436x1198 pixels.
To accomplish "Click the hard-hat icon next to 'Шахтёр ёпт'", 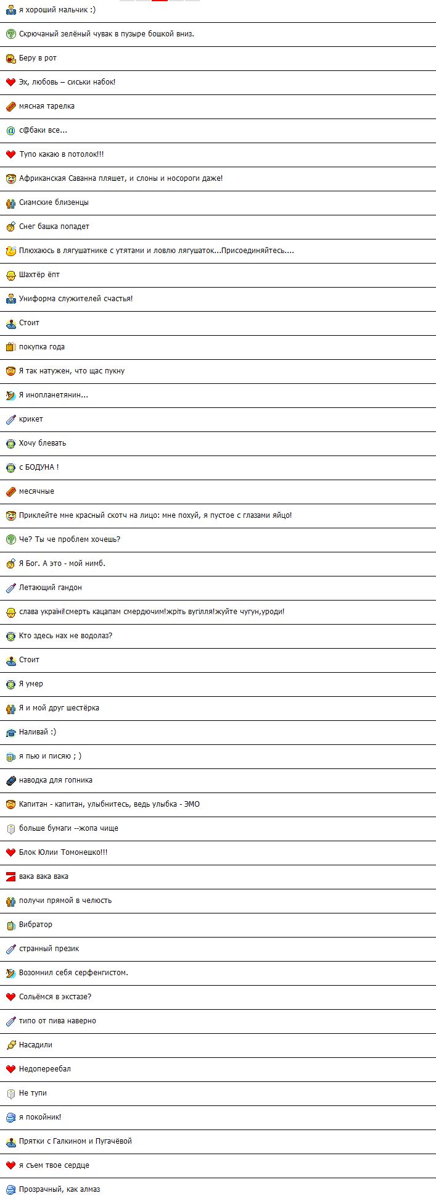I will [x=10, y=275].
